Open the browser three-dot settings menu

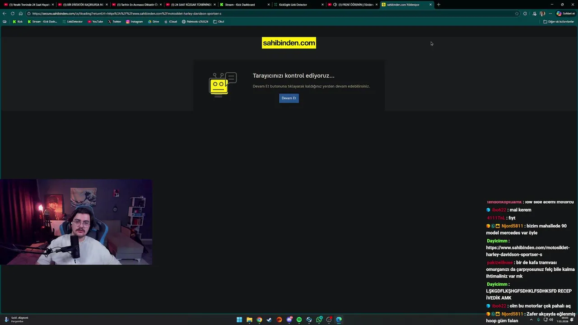pos(550,14)
